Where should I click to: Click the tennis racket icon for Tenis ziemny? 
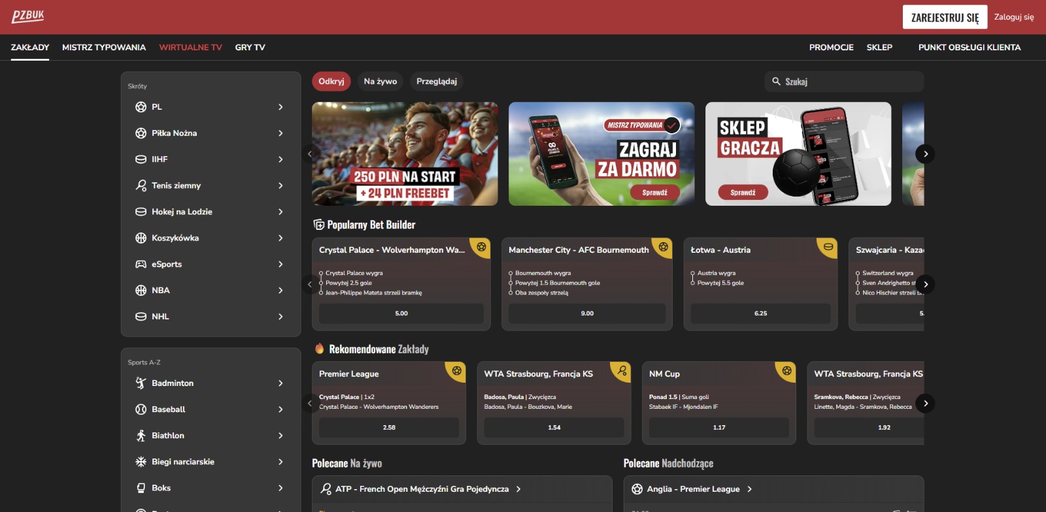click(141, 185)
